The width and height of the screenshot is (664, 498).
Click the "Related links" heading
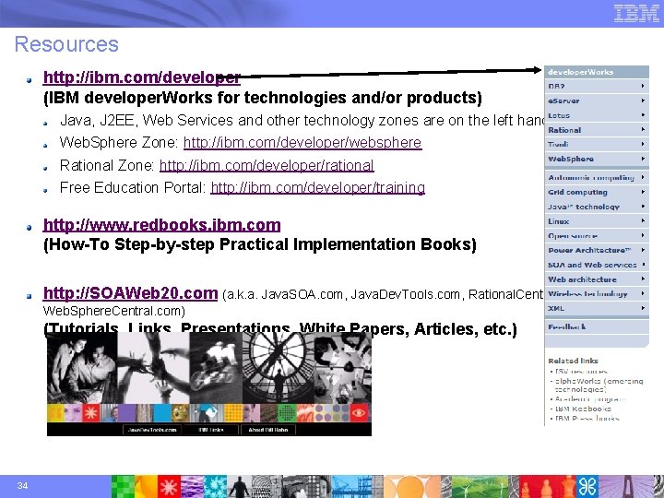(573, 361)
